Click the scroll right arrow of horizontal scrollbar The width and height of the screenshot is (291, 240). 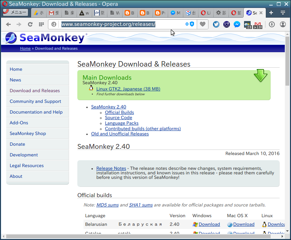point(282,237)
